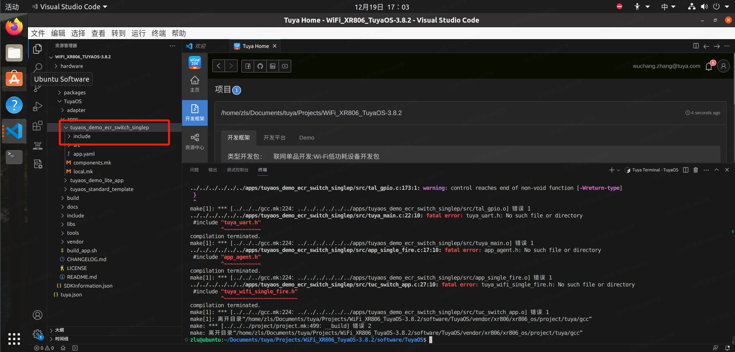Open the YouTube video link icon
735x352 pixels.
[x=285, y=66]
